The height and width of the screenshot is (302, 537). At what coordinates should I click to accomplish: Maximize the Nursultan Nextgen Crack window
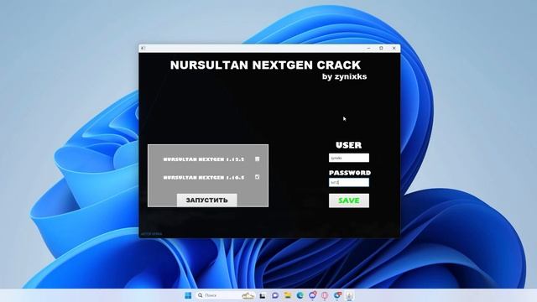pos(381,49)
